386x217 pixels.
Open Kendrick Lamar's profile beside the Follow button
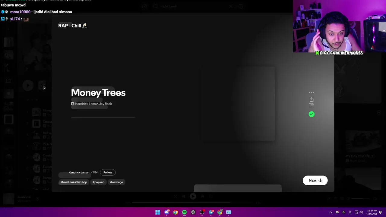(x=79, y=172)
